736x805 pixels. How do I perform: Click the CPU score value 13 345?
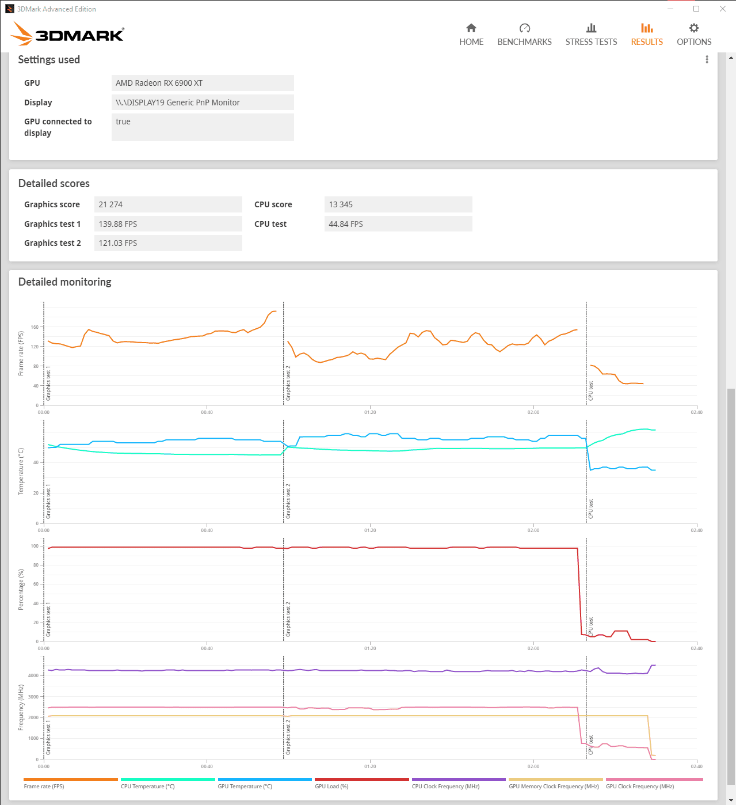point(398,204)
